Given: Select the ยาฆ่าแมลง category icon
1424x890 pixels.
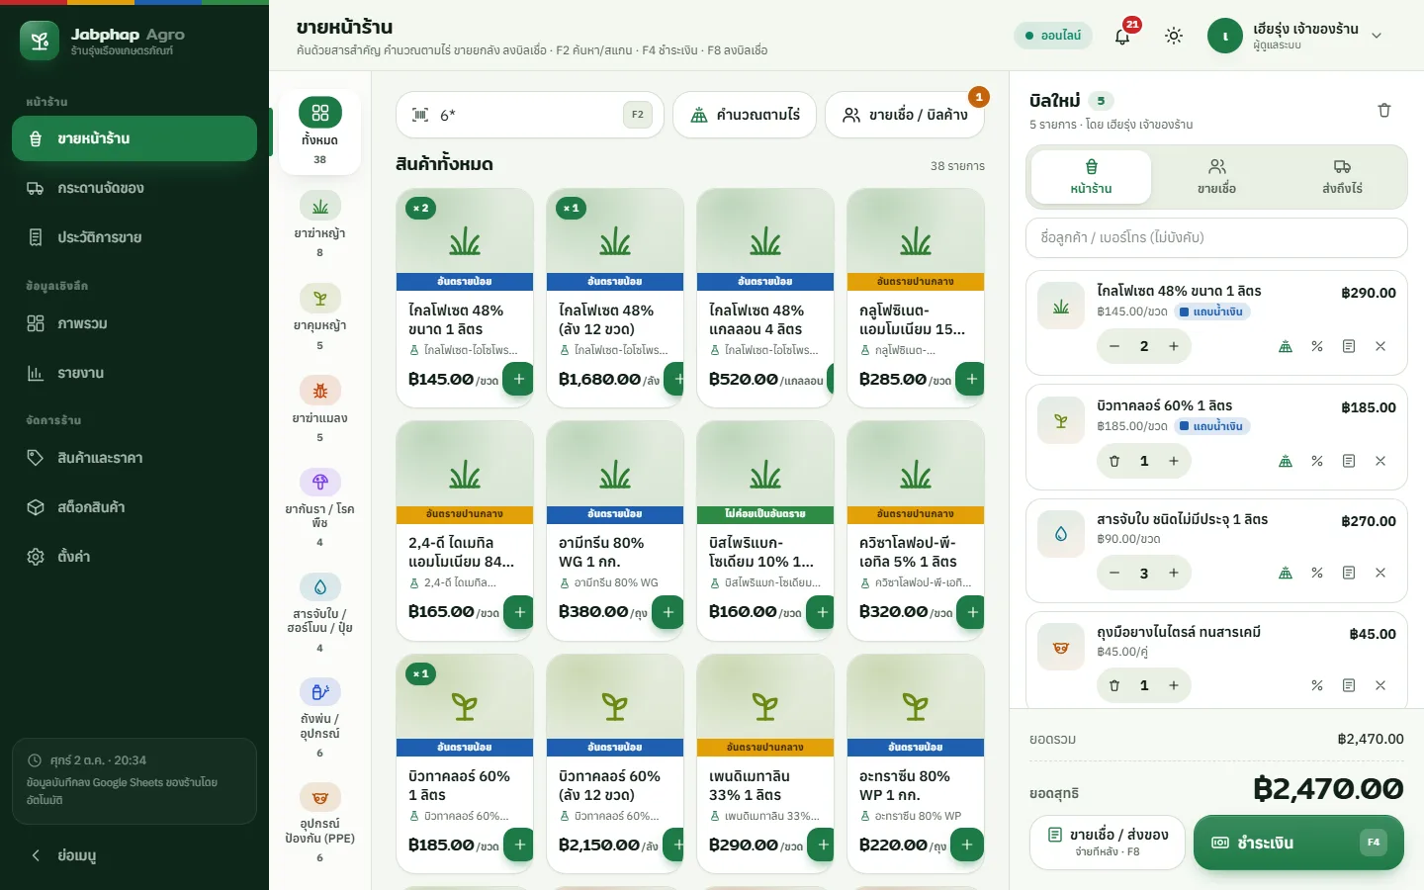Looking at the screenshot, I should (319, 391).
